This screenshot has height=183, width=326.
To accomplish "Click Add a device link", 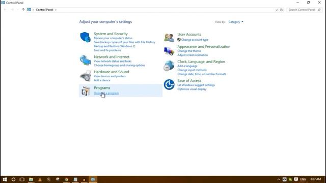I will pos(102,80).
